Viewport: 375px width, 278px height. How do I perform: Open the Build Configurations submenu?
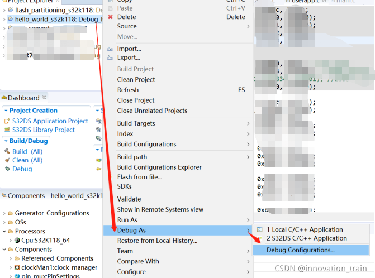point(178,144)
